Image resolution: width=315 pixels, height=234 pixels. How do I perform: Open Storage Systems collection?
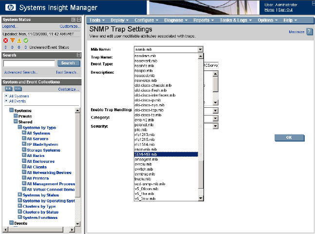(x=43, y=150)
